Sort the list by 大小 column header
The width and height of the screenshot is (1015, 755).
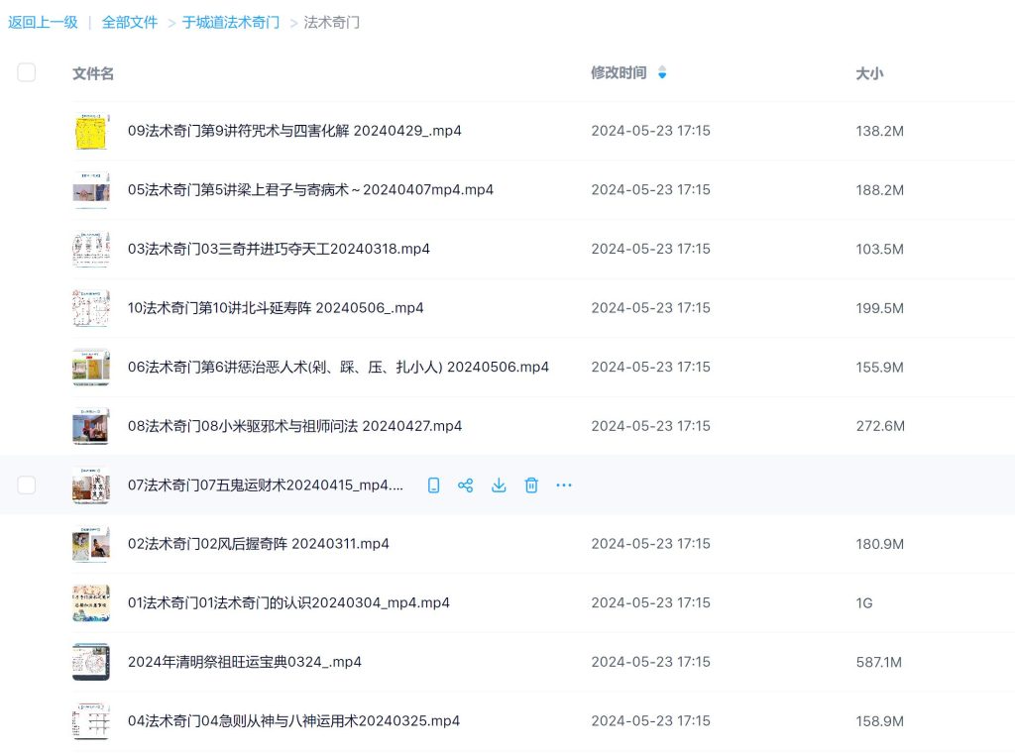(869, 73)
